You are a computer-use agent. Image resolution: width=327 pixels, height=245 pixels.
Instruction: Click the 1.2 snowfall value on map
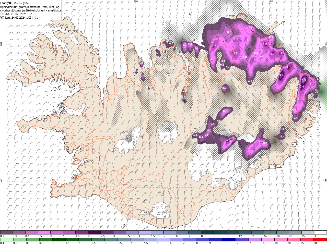coord(236,39)
